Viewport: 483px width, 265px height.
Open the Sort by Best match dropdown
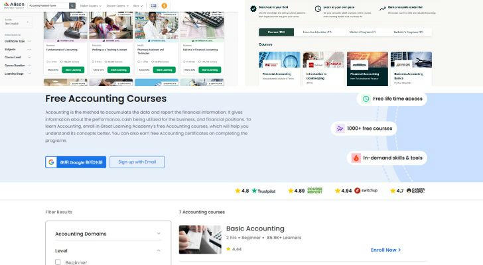pyautogui.click(x=17, y=22)
